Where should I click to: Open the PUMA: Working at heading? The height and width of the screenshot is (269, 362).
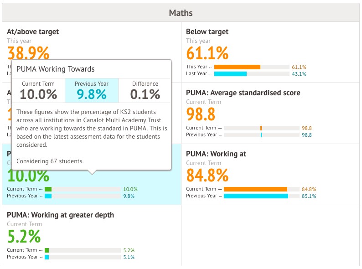click(x=216, y=154)
